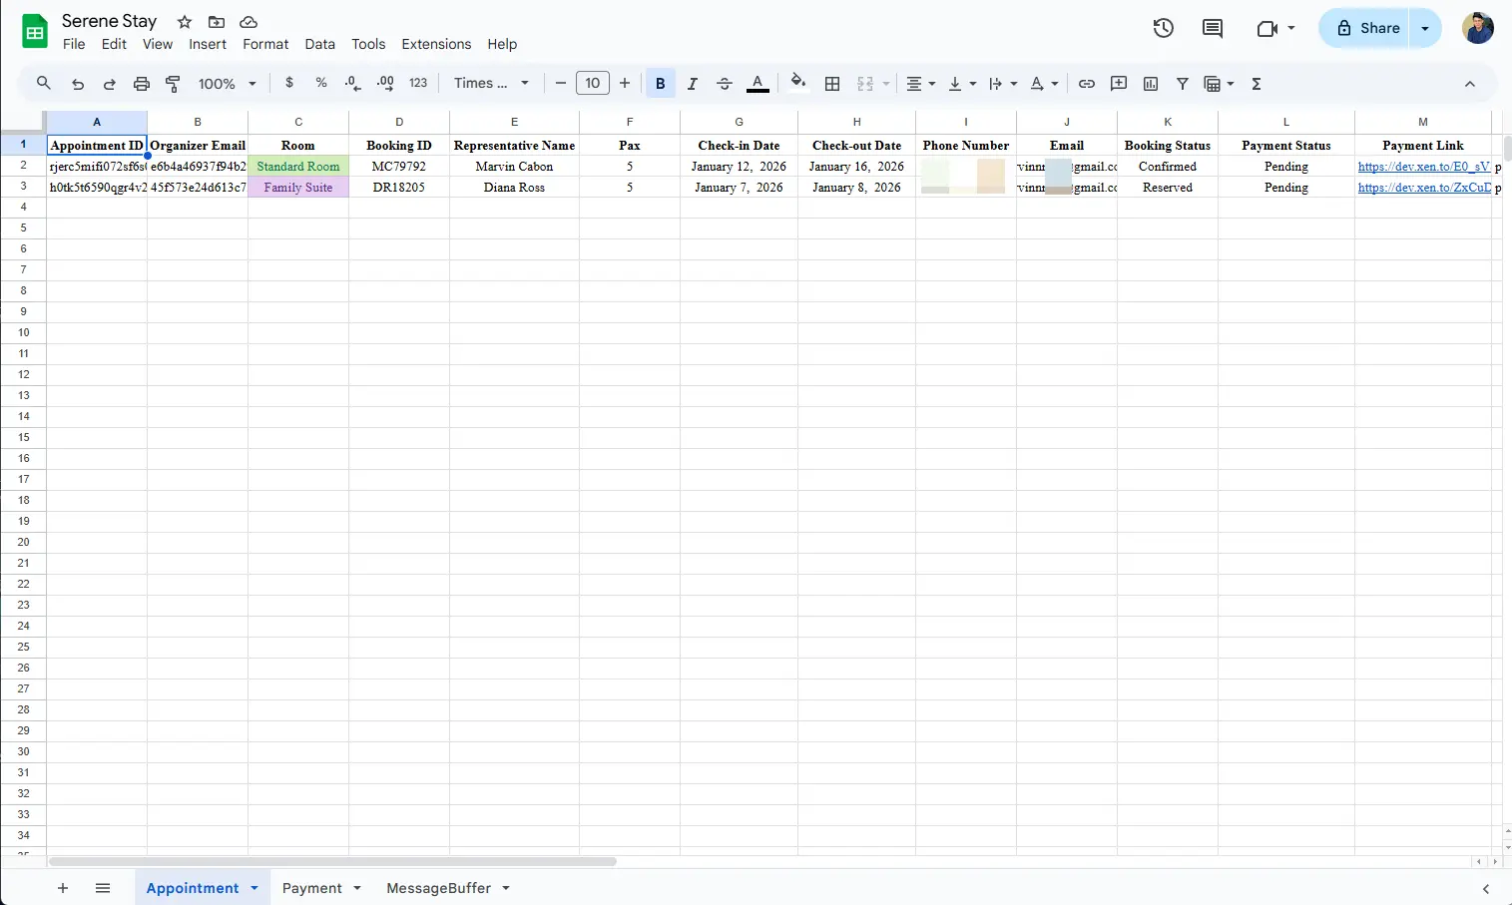The height and width of the screenshot is (905, 1512).
Task: Click the functions sigma icon
Action: click(1257, 84)
